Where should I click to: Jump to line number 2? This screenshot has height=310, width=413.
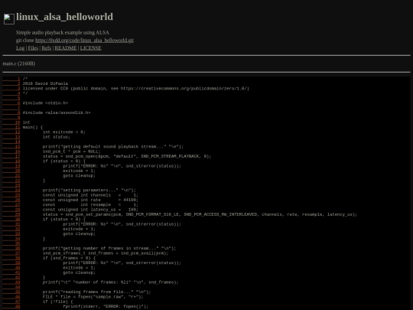pos(11,83)
